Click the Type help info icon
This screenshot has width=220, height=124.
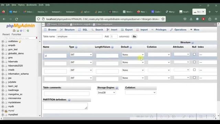[76, 47]
